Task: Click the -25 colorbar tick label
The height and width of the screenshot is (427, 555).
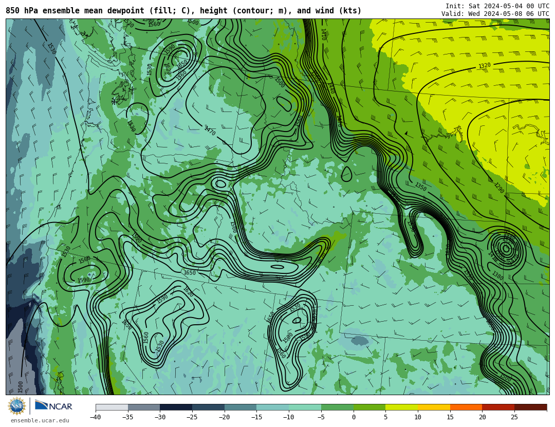Action: tap(192, 417)
